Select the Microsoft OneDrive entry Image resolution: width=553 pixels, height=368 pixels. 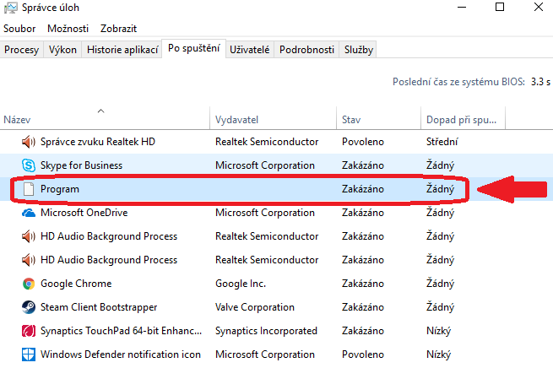click(x=277, y=213)
